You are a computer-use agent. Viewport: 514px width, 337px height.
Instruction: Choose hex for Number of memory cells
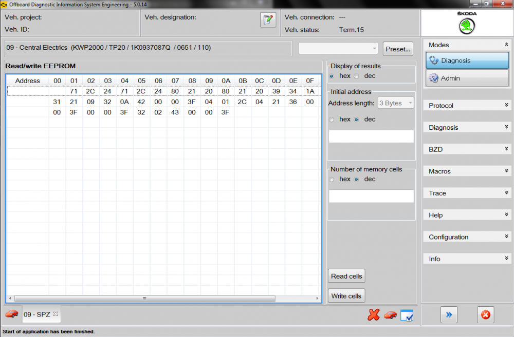(x=332, y=180)
